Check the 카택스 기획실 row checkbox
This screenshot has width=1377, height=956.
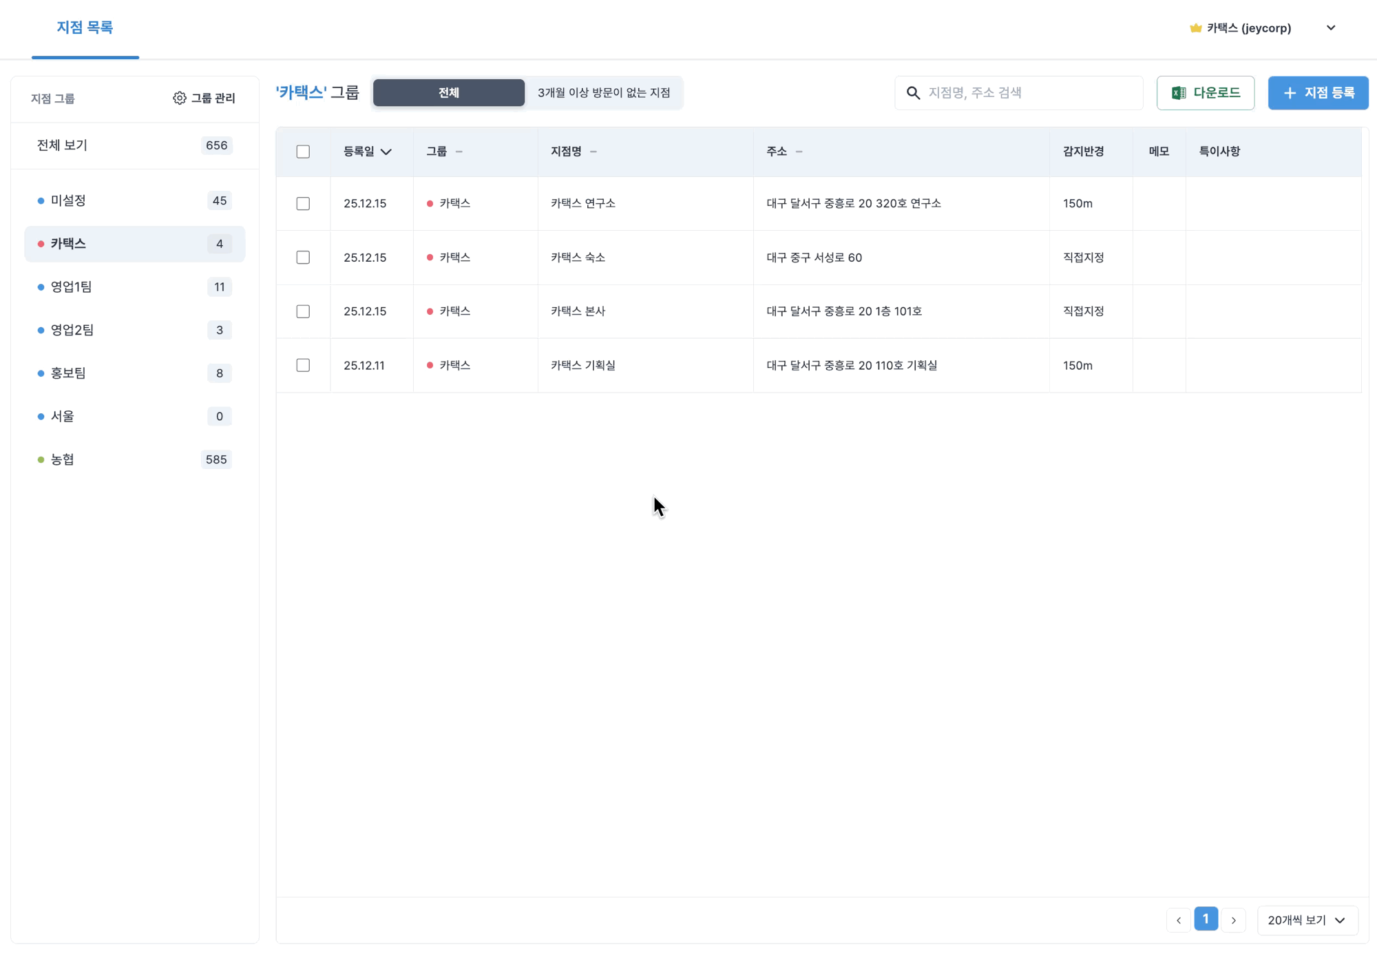pos(303,365)
